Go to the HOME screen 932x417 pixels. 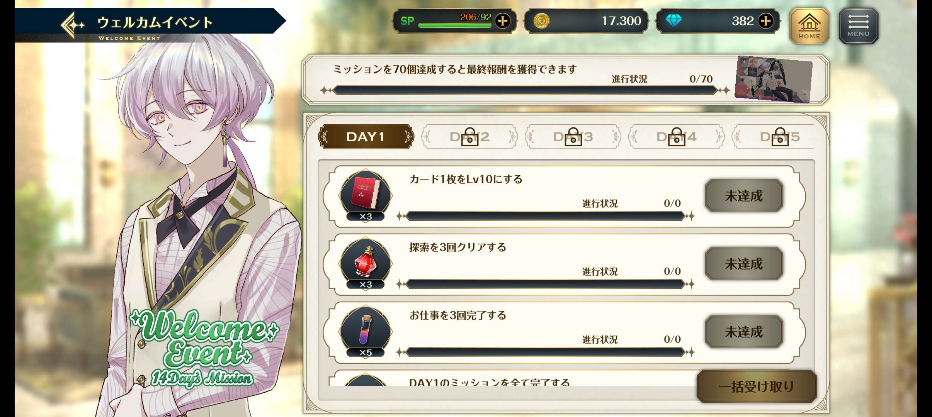(809, 26)
